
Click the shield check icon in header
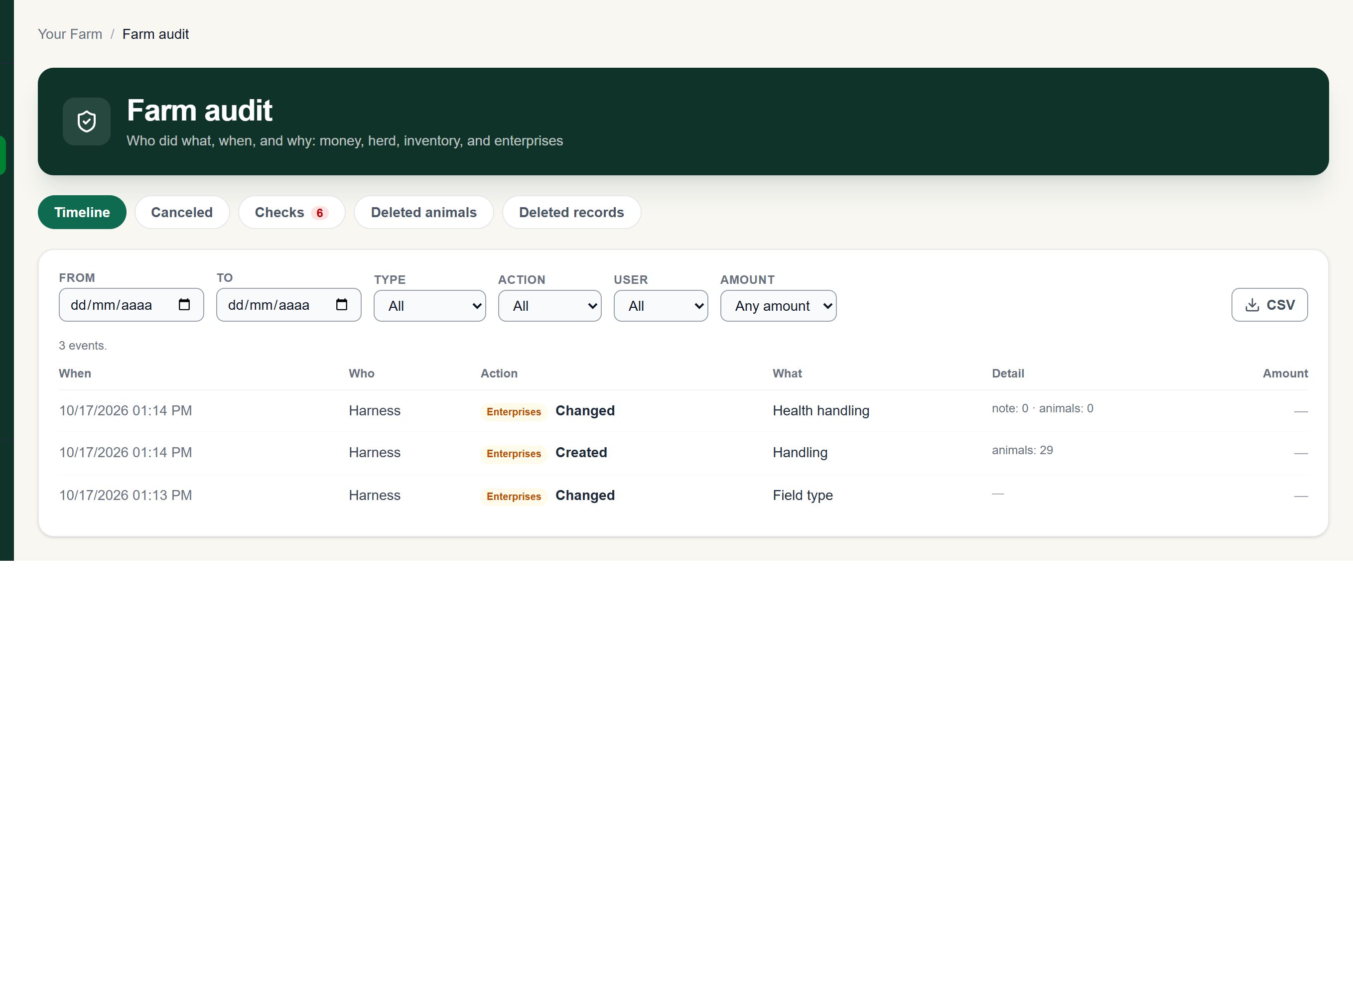[86, 121]
